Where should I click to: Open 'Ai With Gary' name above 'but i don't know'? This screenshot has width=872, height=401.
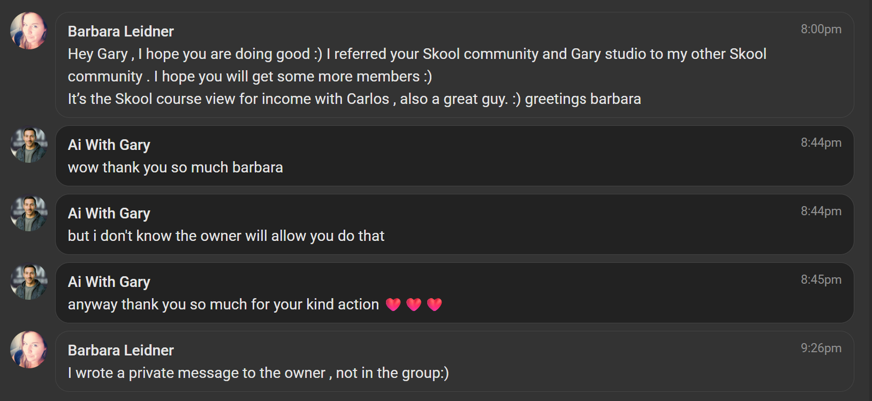pyautogui.click(x=109, y=214)
